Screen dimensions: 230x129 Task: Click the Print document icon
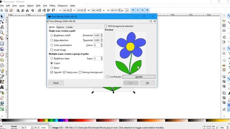click(224, 30)
